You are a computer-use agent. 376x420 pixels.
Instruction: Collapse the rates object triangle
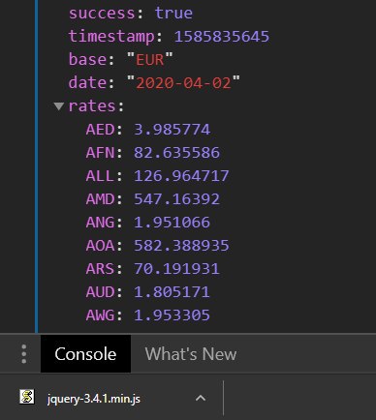pos(59,106)
